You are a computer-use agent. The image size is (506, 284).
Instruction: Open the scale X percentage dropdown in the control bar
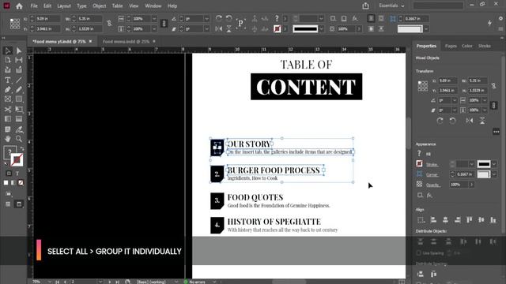[154, 19]
